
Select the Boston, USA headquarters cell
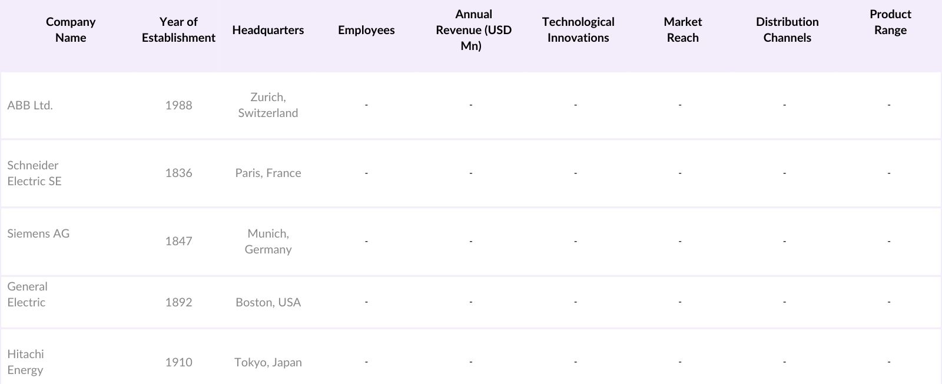point(268,302)
